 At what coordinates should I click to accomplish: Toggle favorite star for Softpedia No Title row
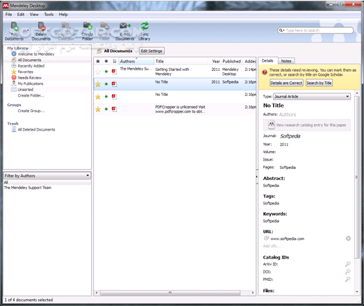(98, 84)
